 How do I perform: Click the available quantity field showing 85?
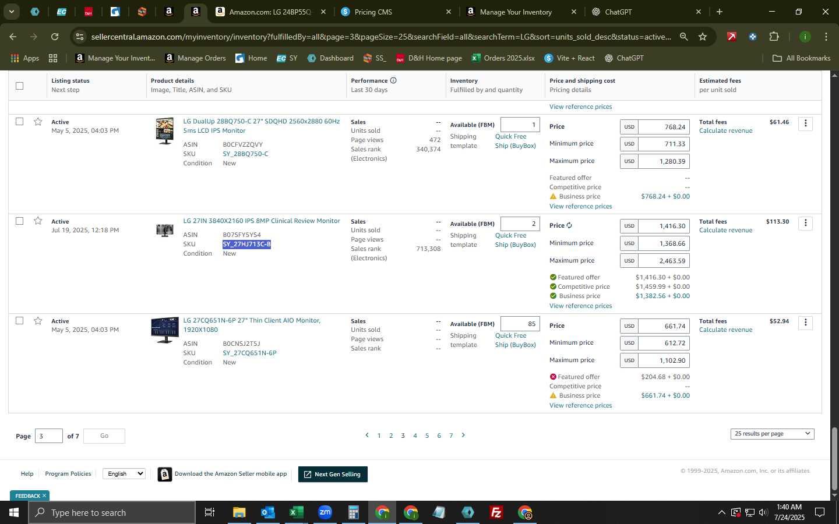coord(520,324)
